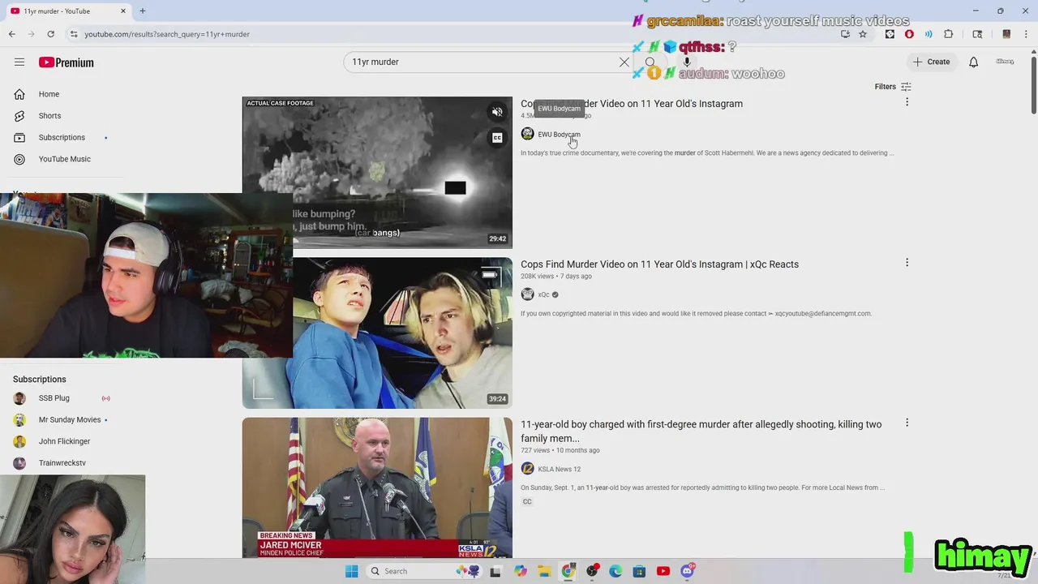Open the Create button
The image size is (1038, 584).
click(931, 62)
